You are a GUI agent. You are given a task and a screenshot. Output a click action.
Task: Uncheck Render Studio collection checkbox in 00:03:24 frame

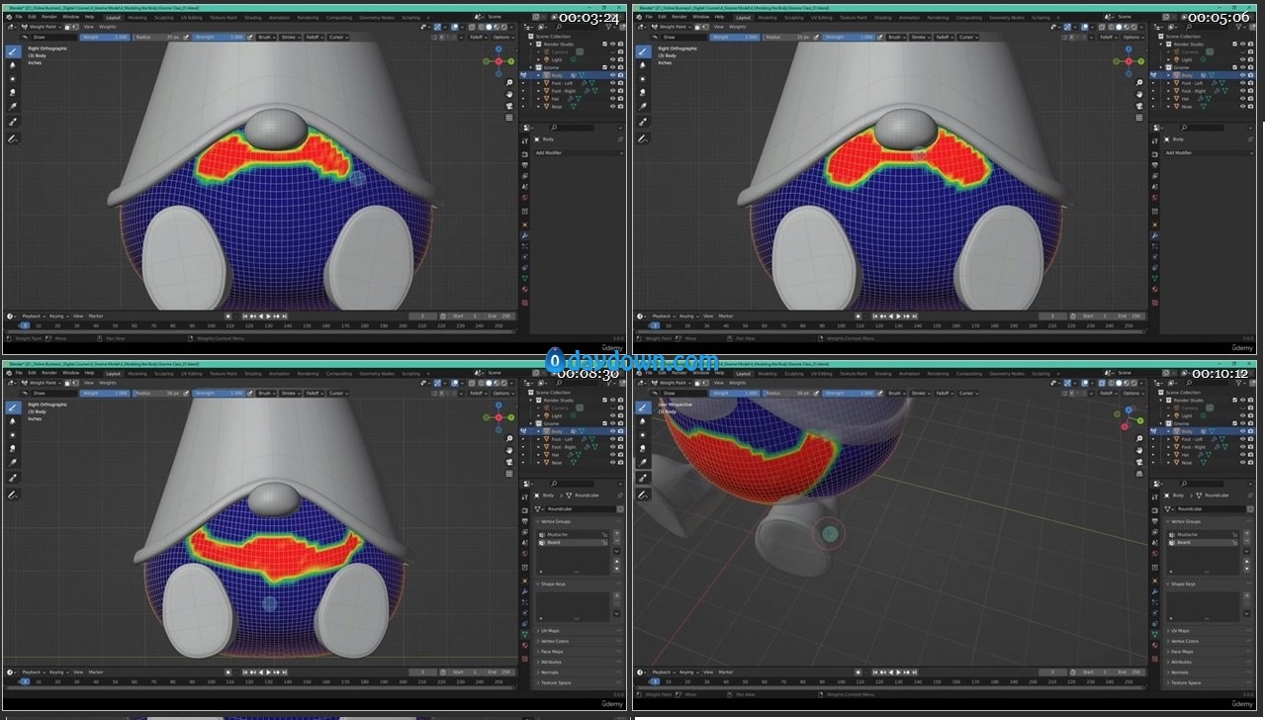pos(604,45)
